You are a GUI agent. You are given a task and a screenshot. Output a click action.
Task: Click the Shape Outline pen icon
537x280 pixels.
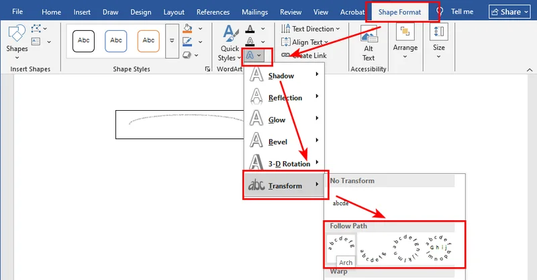point(188,42)
